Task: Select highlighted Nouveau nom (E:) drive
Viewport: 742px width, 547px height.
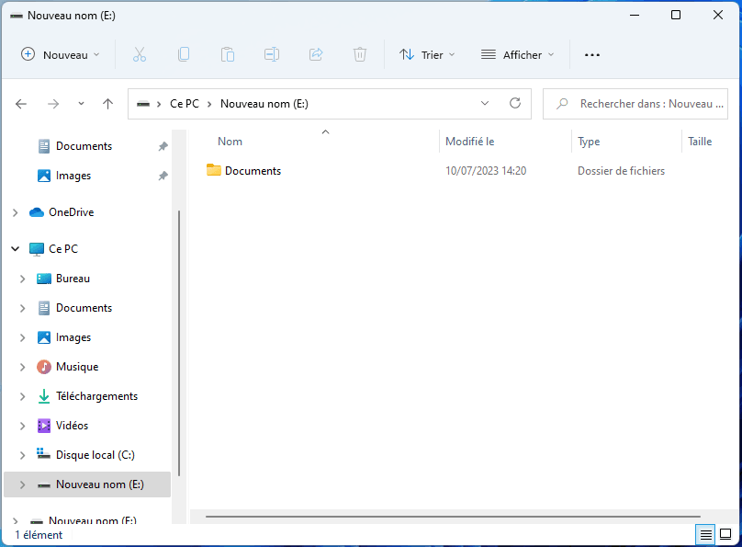Action: click(x=99, y=484)
